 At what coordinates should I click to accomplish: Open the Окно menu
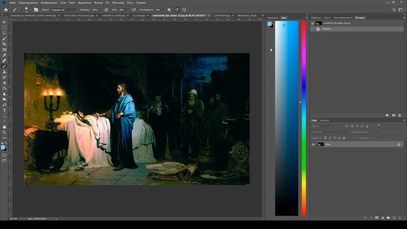coord(130,3)
